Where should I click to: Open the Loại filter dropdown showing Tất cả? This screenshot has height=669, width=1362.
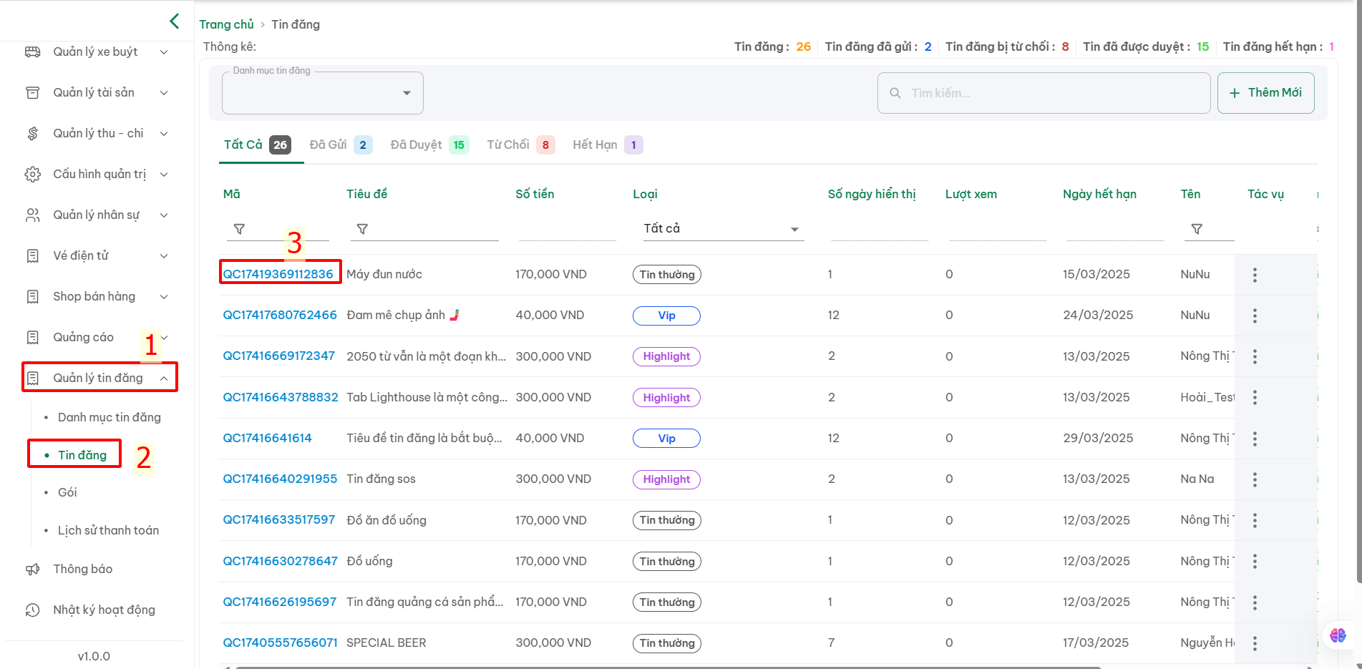[x=721, y=229]
